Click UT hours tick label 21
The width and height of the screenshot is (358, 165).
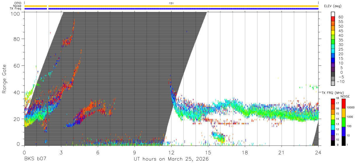[282, 152]
